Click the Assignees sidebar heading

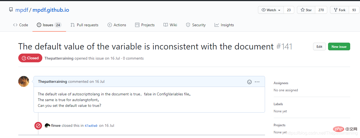pos(281,83)
